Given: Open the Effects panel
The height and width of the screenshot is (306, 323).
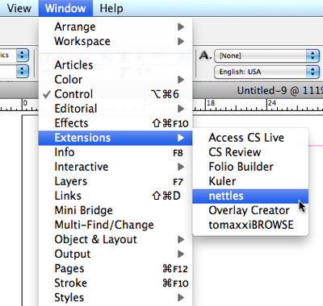Looking at the screenshot, I should click(115, 123).
